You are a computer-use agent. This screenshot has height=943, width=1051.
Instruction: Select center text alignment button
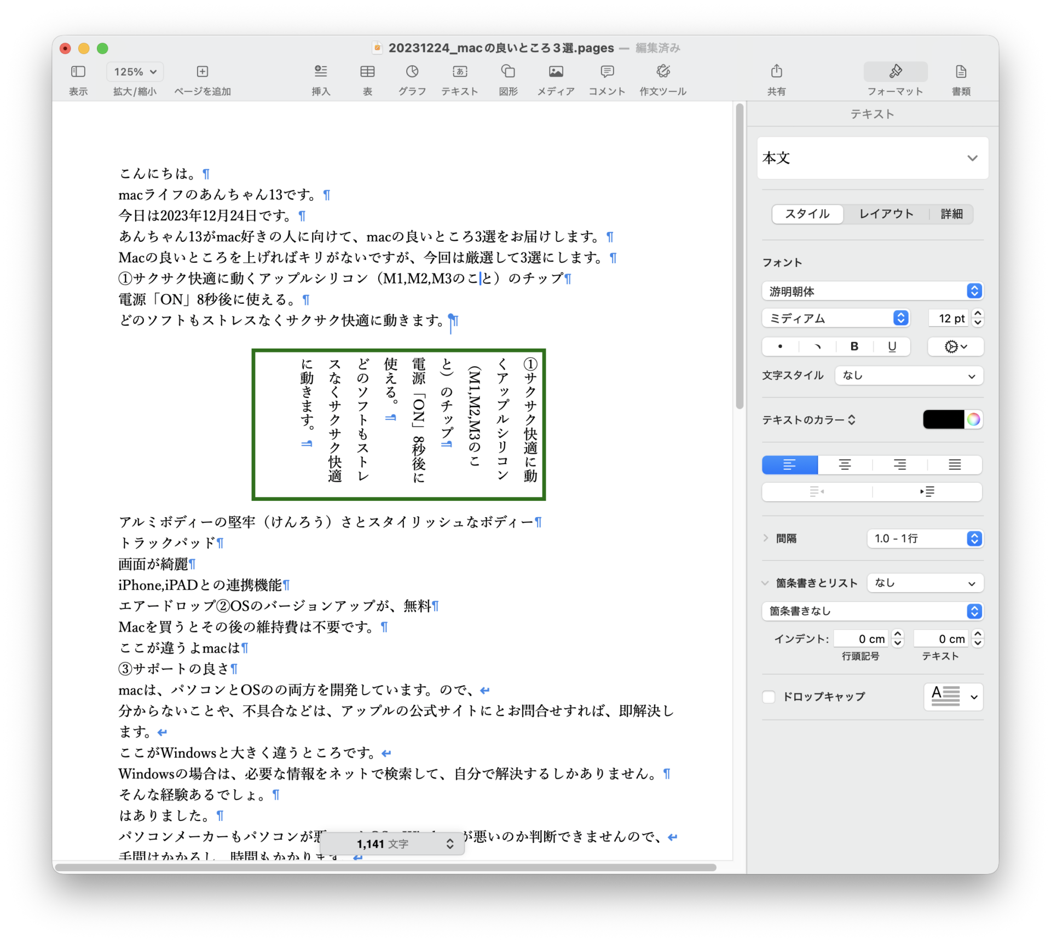pyautogui.click(x=845, y=465)
